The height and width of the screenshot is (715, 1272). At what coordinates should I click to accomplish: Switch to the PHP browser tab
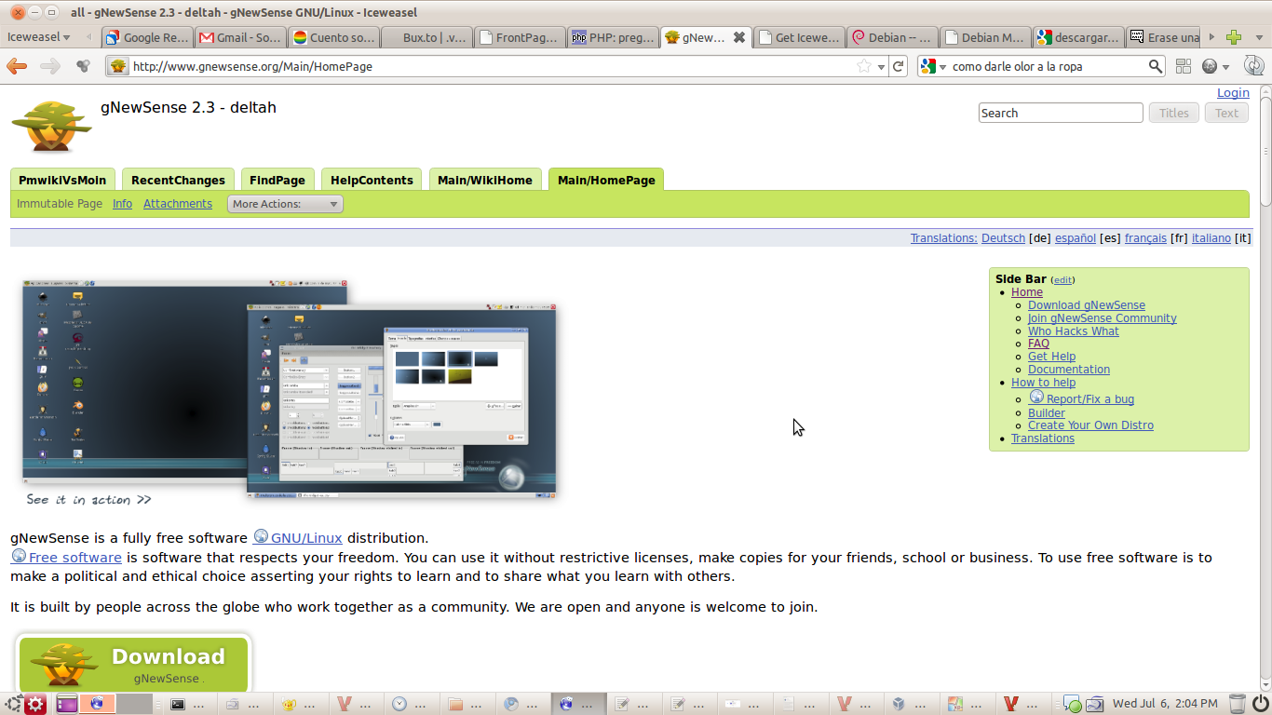(612, 37)
